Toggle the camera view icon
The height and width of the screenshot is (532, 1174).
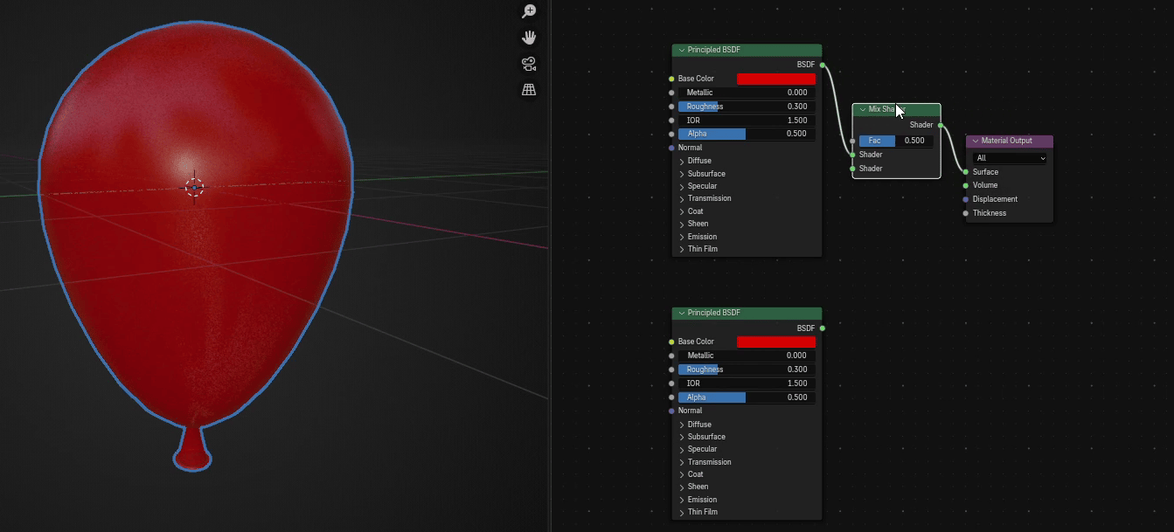click(x=529, y=64)
